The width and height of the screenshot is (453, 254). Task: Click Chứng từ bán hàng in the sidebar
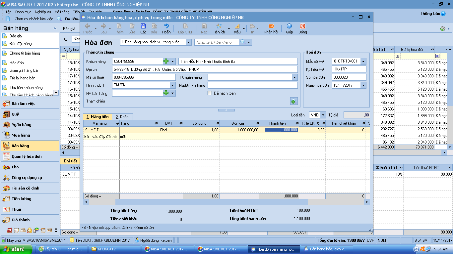pos(25,53)
